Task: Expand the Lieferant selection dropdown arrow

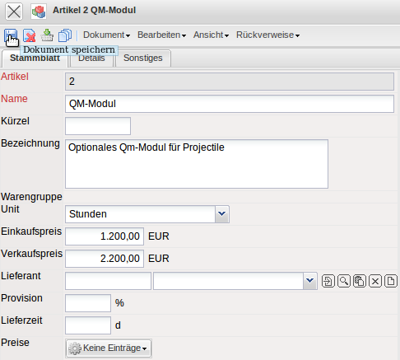Action: [x=310, y=281]
